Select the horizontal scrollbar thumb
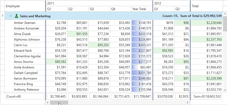Image resolution: width=227 pixels, height=105 pixels. 59,102
